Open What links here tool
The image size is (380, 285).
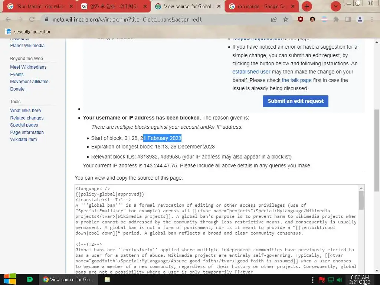pos(26,111)
